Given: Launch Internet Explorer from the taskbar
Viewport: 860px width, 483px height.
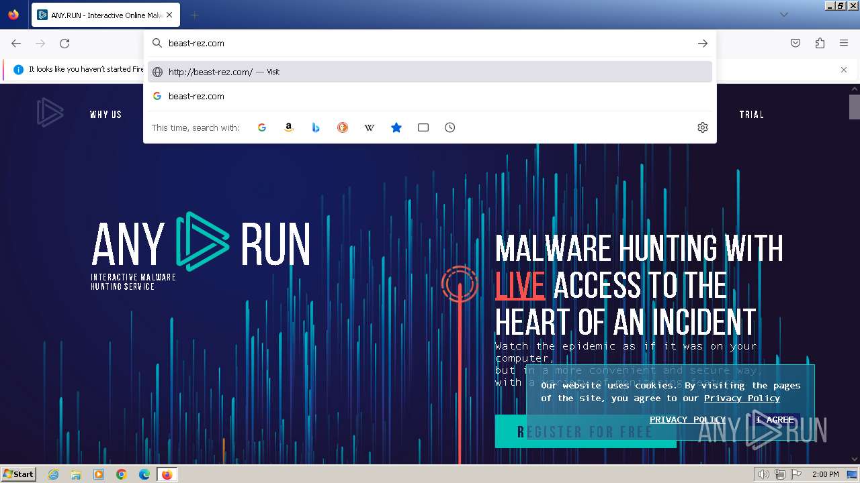Looking at the screenshot, I should pyautogui.click(x=54, y=474).
